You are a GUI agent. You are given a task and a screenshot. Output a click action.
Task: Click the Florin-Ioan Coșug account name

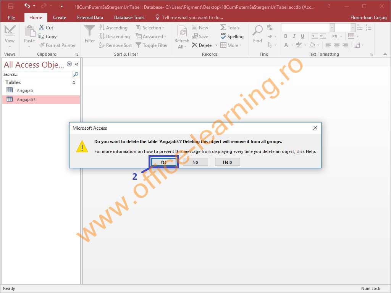click(368, 18)
